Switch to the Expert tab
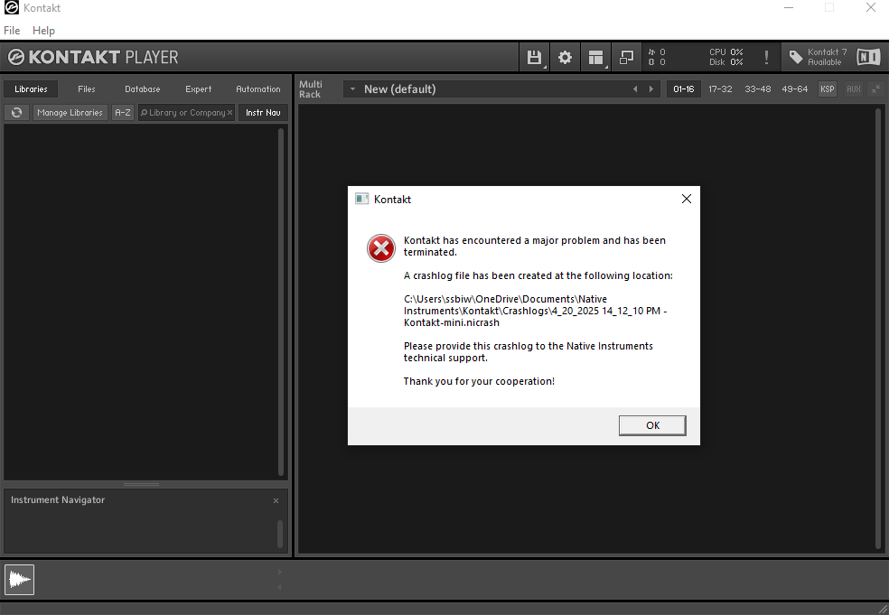Image resolution: width=889 pixels, height=615 pixels. point(199,89)
